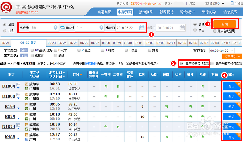Click the orange 查询 search button
Image resolution: width=243 pixels, height=142 pixels.
point(224,24)
